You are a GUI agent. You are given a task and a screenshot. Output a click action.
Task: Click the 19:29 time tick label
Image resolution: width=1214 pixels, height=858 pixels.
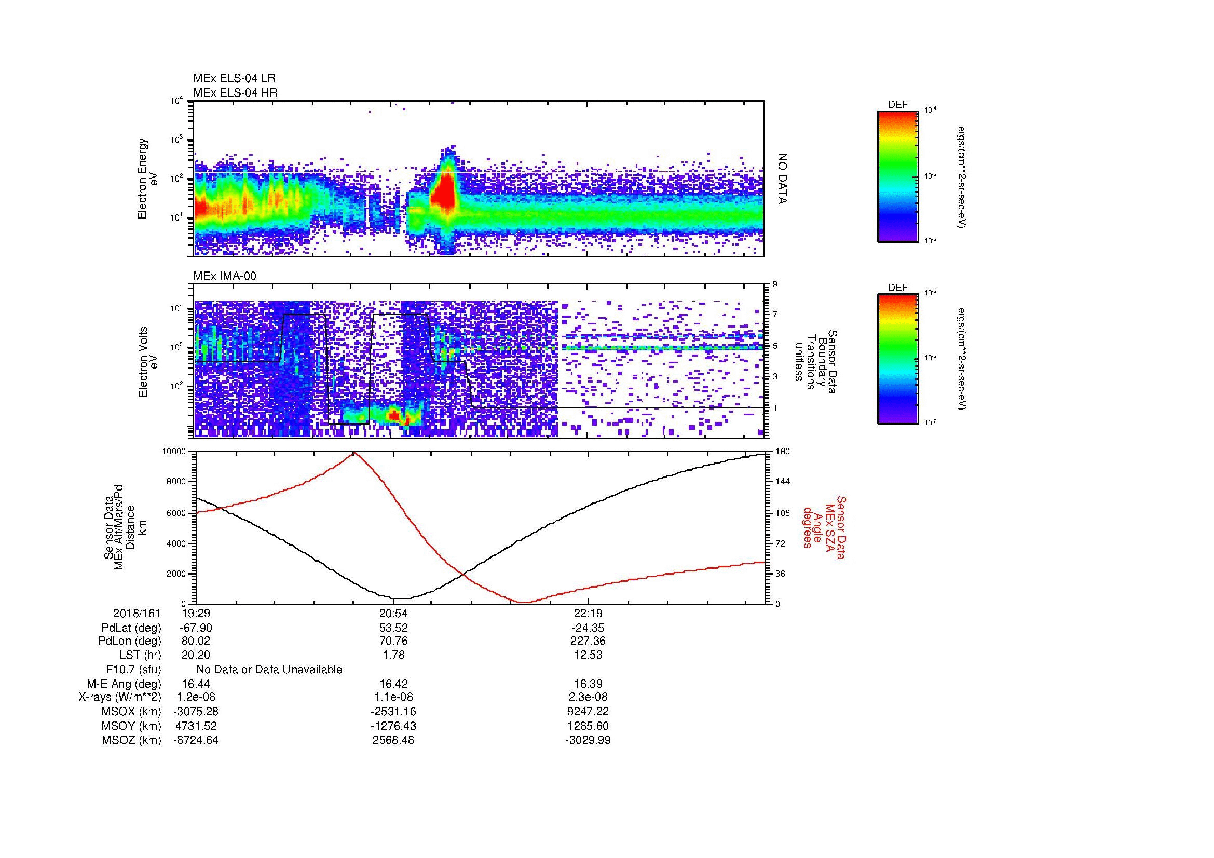[196, 614]
